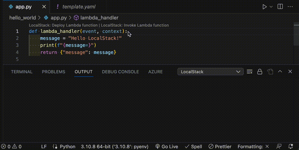Open the run options dropdown arrow
The width and height of the screenshot is (299, 150).
tap(271, 7)
